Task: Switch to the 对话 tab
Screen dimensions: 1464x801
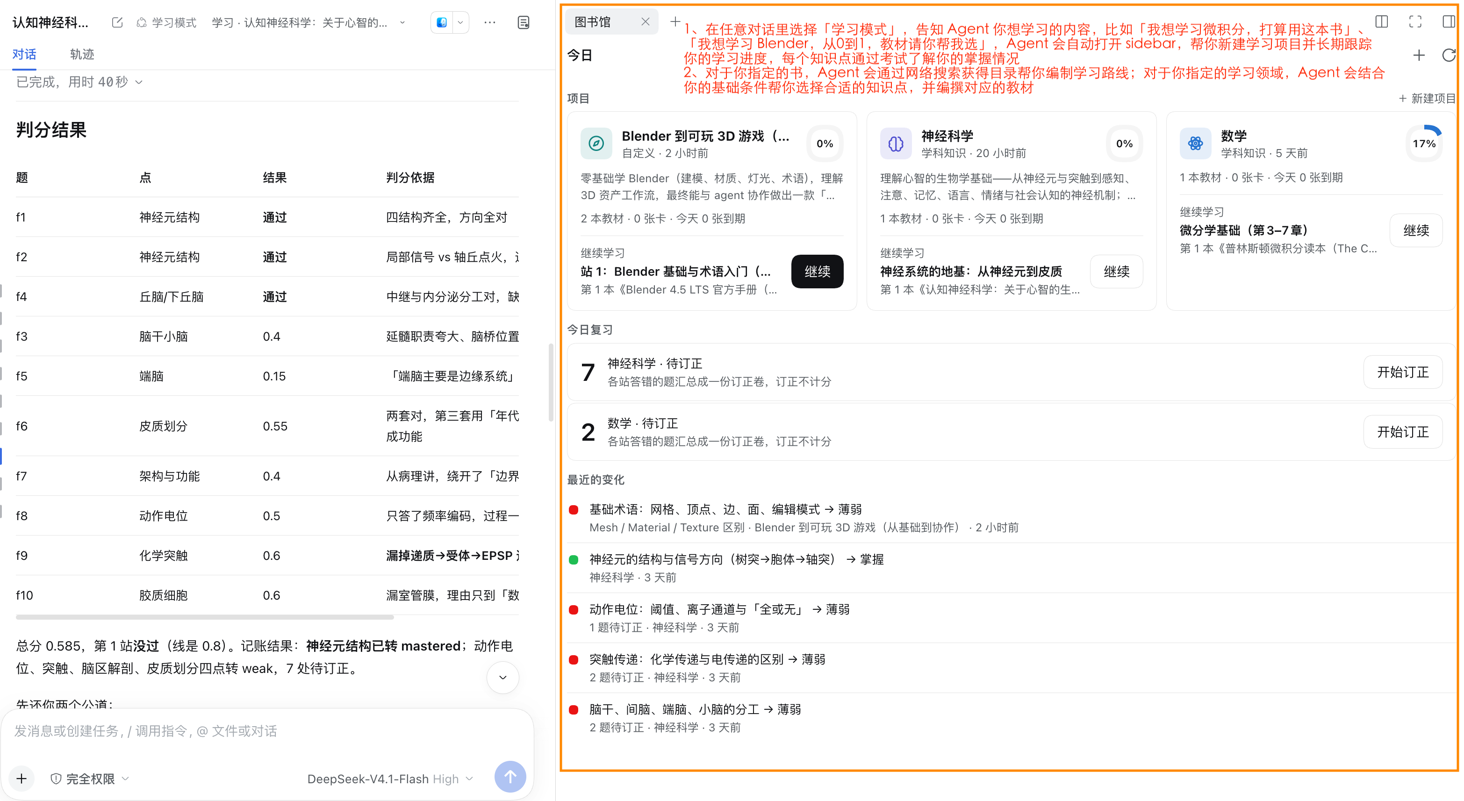Action: (x=24, y=54)
